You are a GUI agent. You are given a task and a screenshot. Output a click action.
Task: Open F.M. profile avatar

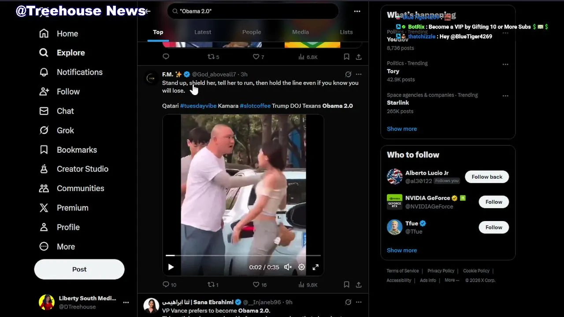coord(152,78)
